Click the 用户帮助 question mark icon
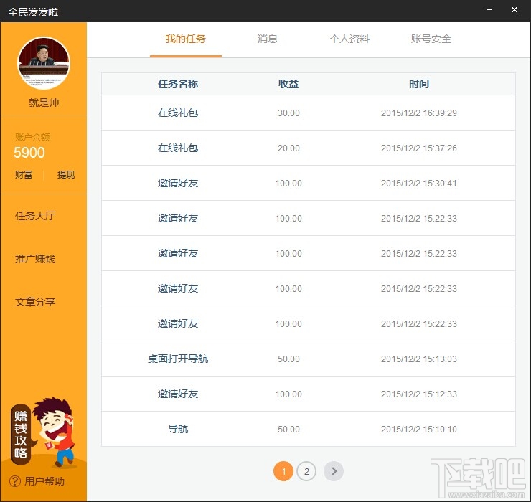Image resolution: width=531 pixels, height=502 pixels. (14, 481)
